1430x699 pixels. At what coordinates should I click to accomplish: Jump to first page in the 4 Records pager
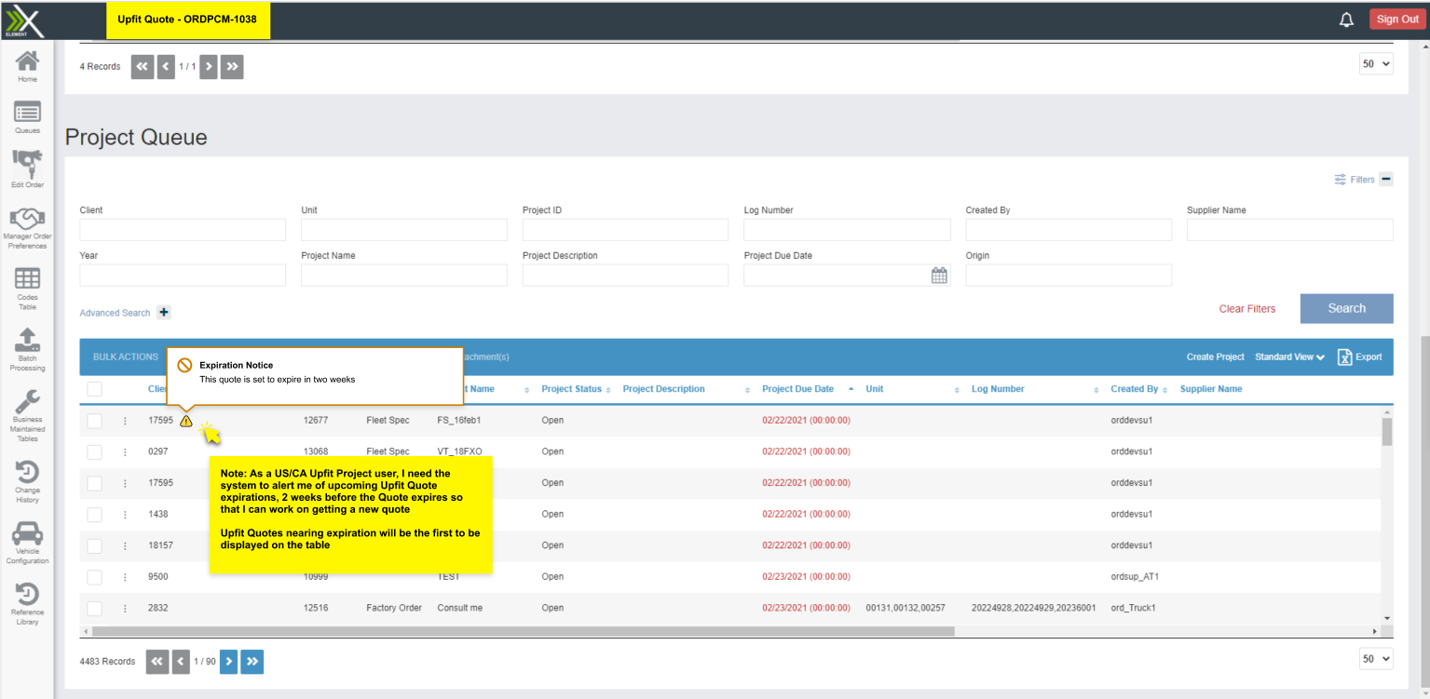[143, 66]
